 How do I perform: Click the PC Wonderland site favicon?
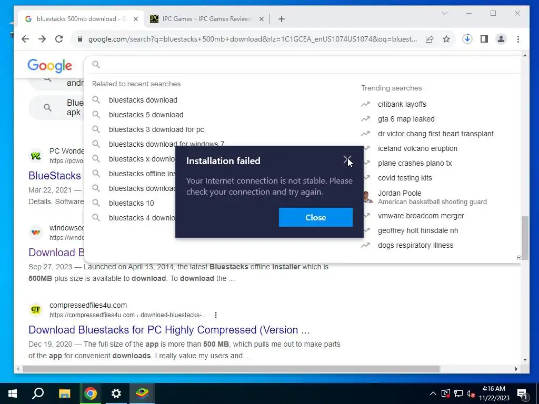coord(36,156)
